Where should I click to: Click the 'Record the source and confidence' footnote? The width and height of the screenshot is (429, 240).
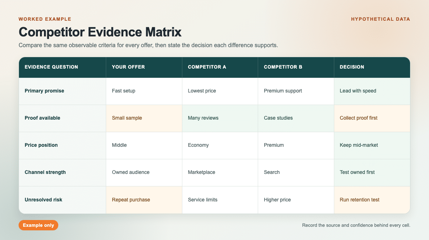tap(356, 225)
